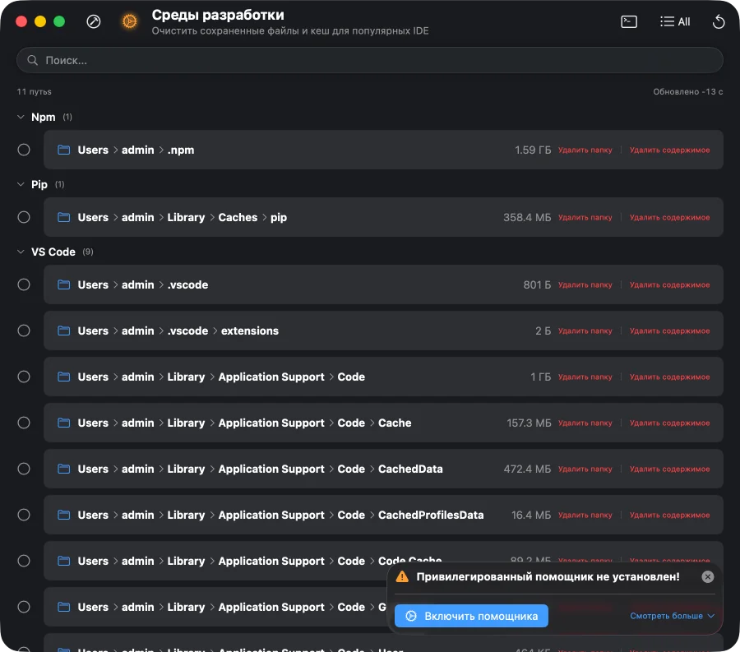Click folder icon of CachedProfilesData row

point(63,515)
